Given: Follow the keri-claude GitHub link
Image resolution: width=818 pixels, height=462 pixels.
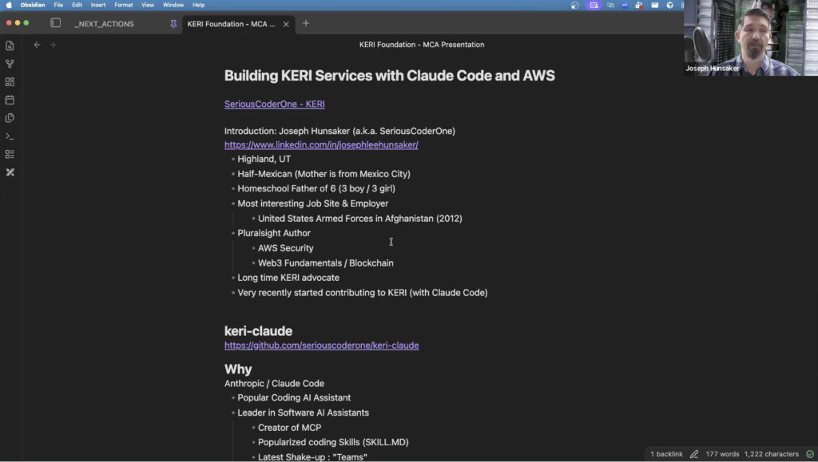Looking at the screenshot, I should point(321,346).
